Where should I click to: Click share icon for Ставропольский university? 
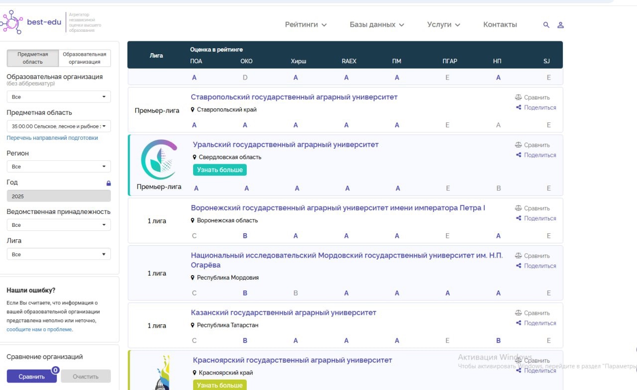(x=519, y=107)
